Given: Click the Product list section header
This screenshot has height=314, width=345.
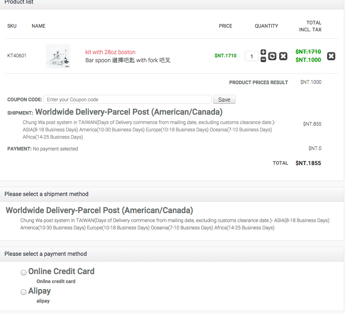Looking at the screenshot, I should (19, 2).
